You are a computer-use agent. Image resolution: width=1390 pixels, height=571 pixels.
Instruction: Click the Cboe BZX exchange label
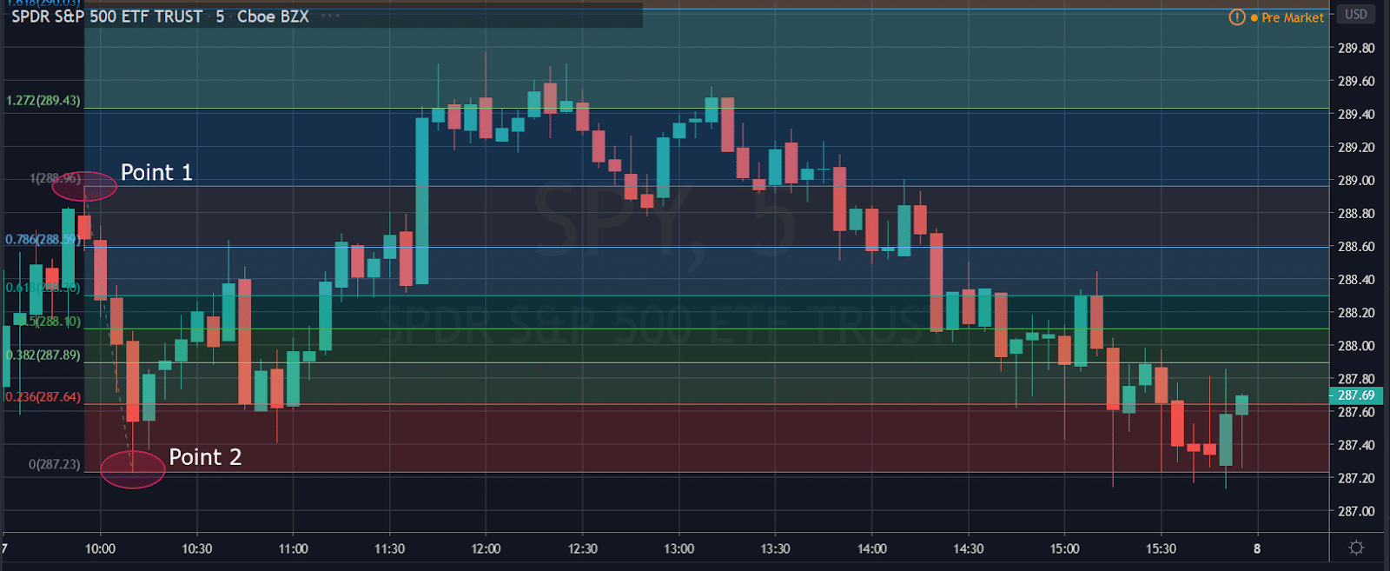273,17
